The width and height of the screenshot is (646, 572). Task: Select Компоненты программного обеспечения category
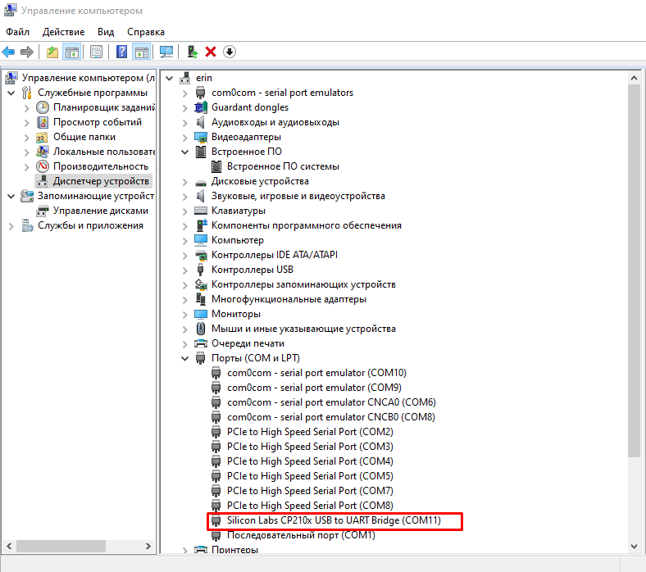pos(306,225)
